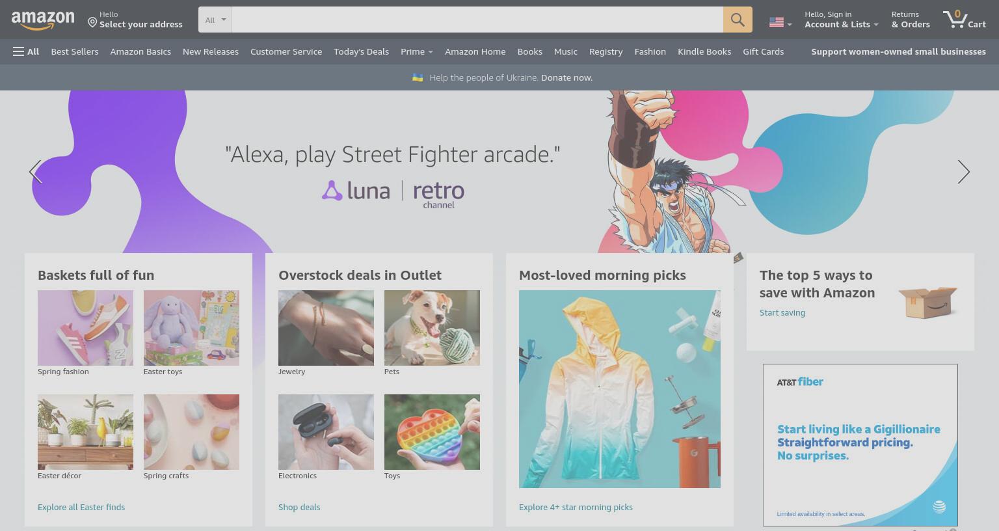Open the Electronics earbuds thumbnail
Viewport: 999px width, 531px height.
pyautogui.click(x=326, y=432)
